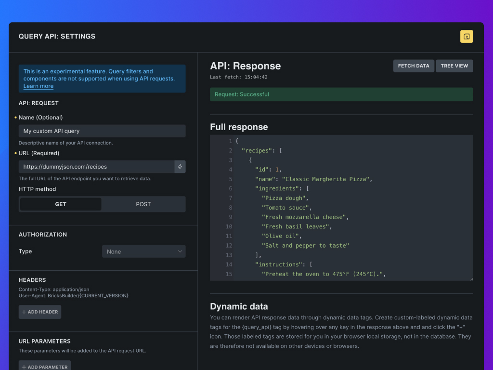Switch HTTP method to POST

tap(143, 204)
